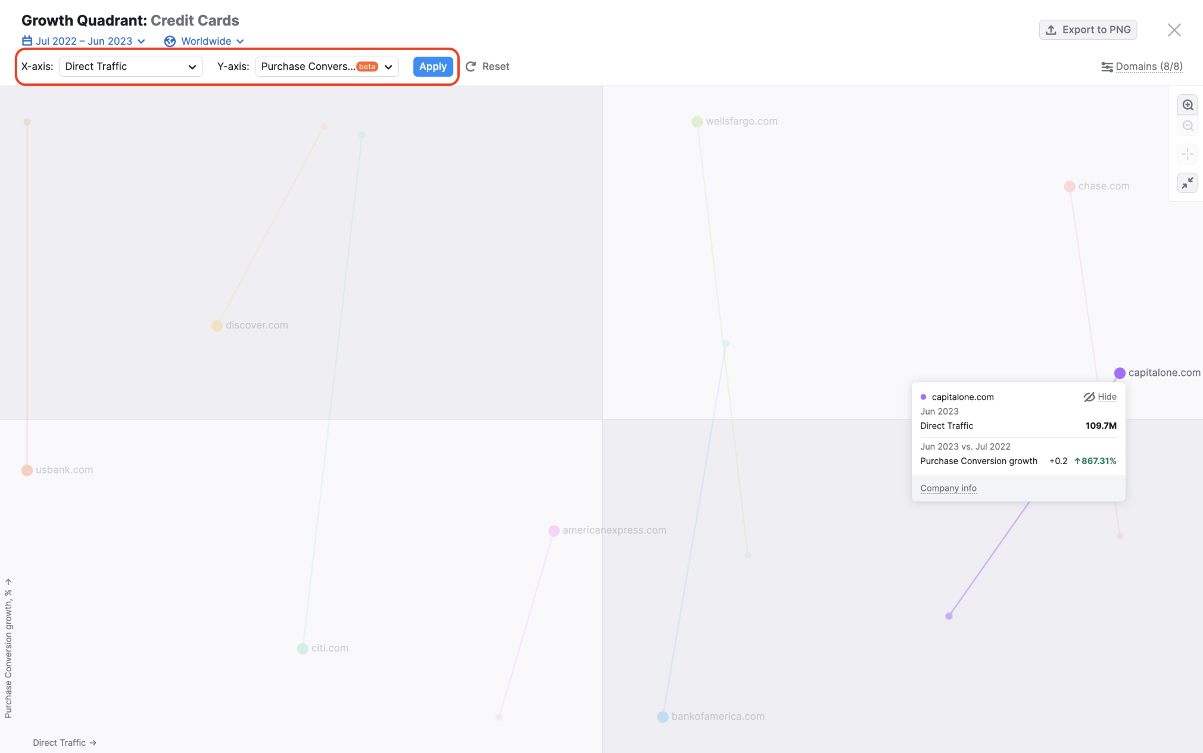
Task: Click the zoom out magnifier icon
Action: tap(1188, 126)
